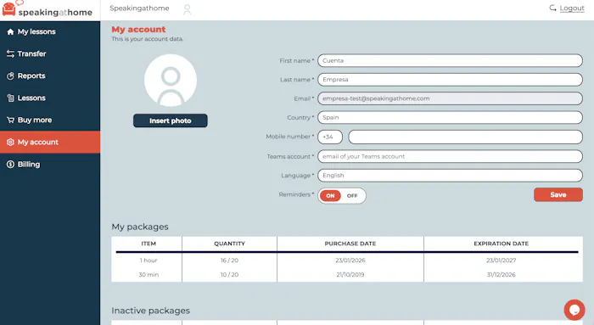Click the gear icon beside My account
Viewport: 594px width, 325px height.
tap(10, 142)
